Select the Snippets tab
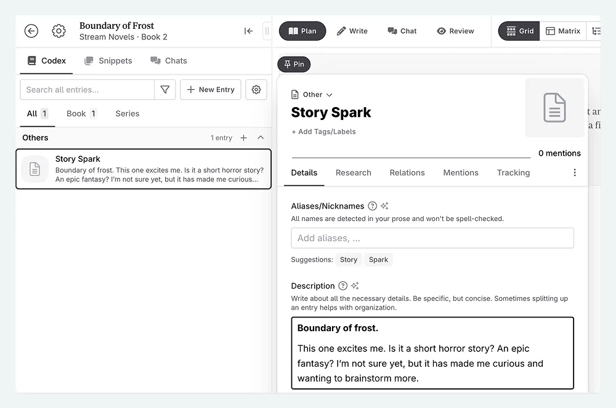This screenshot has width=616, height=408. point(108,61)
